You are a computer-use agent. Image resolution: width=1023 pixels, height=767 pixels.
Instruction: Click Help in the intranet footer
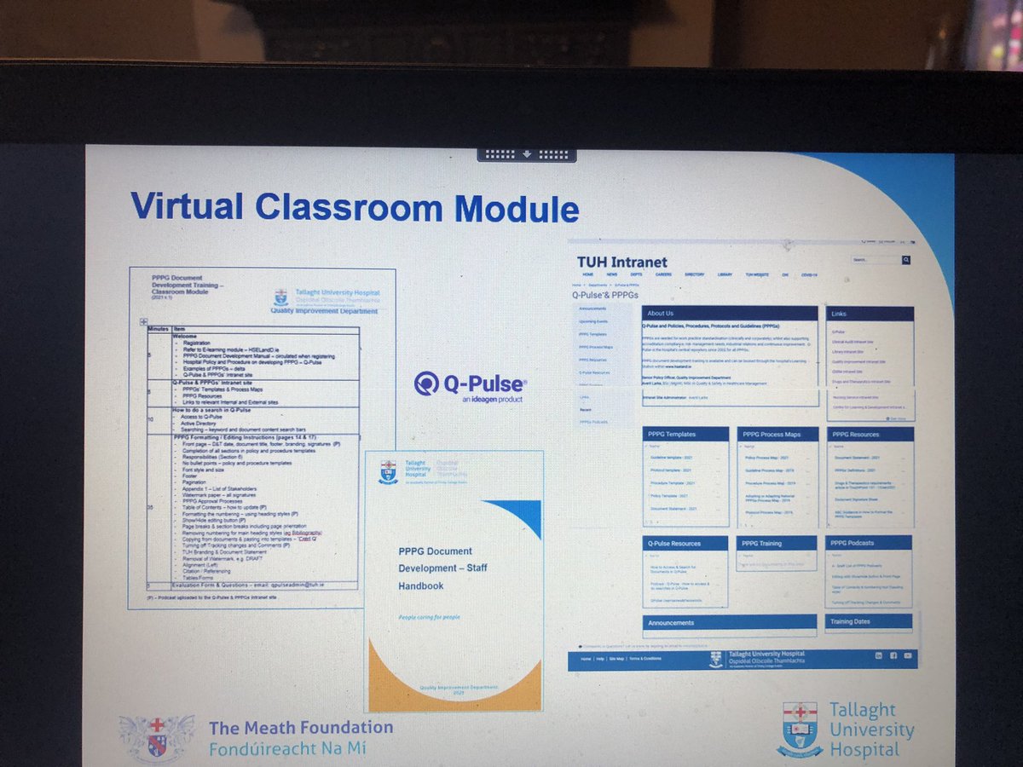pos(600,659)
